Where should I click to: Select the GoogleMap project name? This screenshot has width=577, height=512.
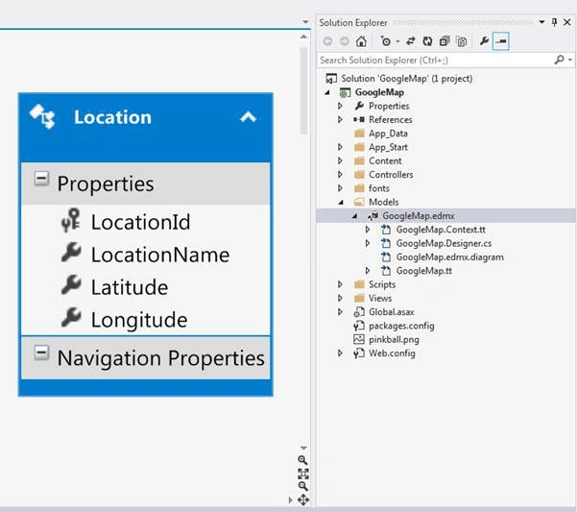pyautogui.click(x=379, y=92)
